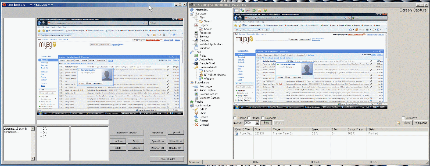Select the Search item under Regedit
This screenshot has height=166, width=430.
click(x=208, y=29)
